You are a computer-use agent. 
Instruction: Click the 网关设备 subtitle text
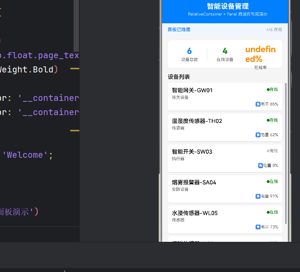click(x=180, y=97)
